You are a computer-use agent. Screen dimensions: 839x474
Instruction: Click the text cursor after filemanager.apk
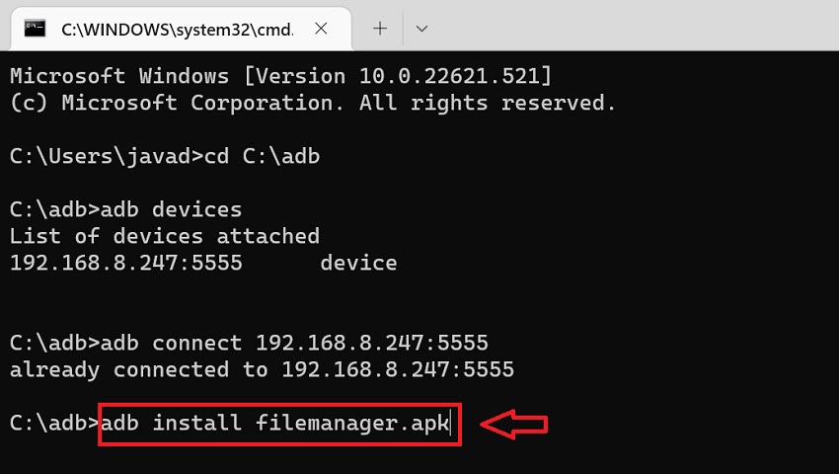pyautogui.click(x=450, y=423)
